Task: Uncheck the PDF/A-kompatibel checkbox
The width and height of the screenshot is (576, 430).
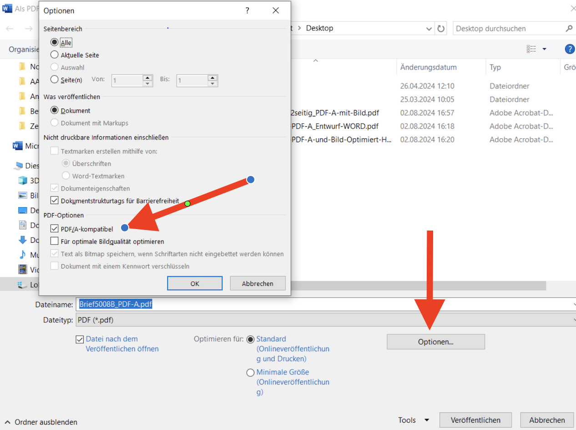Action: tap(55, 229)
